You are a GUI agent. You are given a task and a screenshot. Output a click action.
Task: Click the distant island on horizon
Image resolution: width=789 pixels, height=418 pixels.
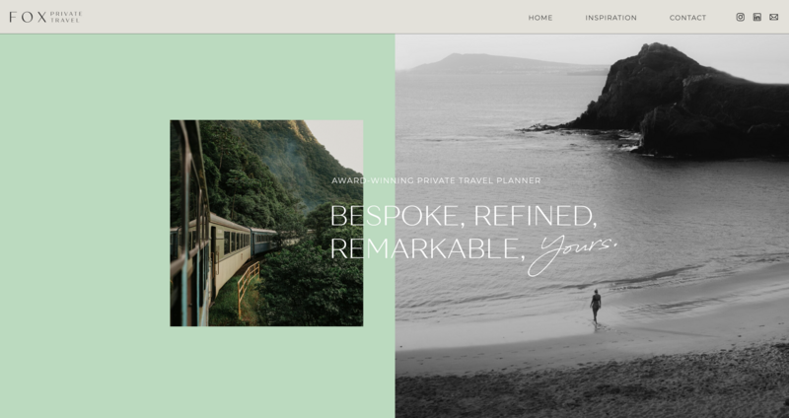pyautogui.click(x=503, y=64)
